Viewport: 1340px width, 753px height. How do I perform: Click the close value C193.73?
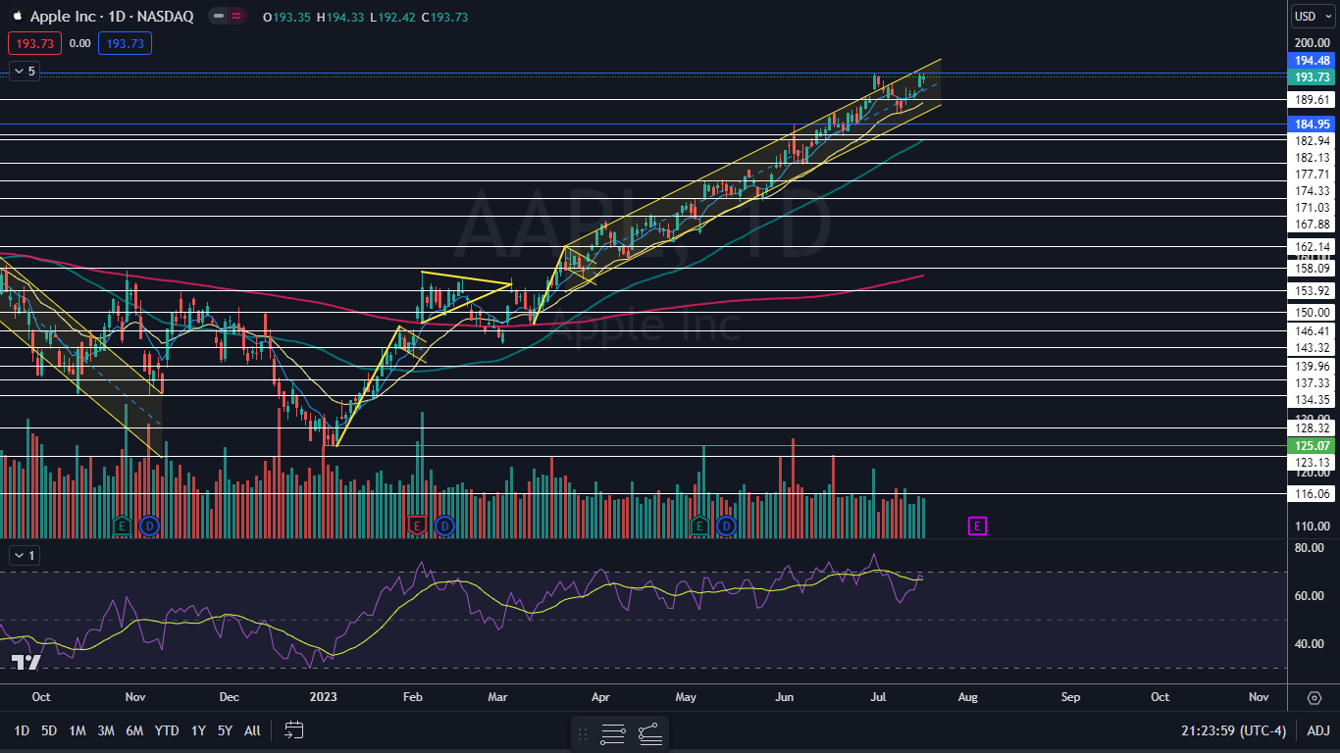tap(445, 17)
